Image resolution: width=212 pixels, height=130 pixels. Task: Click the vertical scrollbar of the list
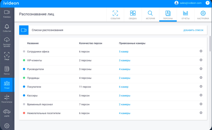210,44
